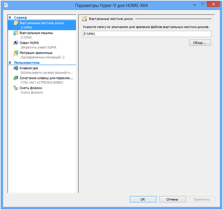This screenshot has height=210, width=223.
Task: Confirm settings with the OK button
Action: click(143, 199)
